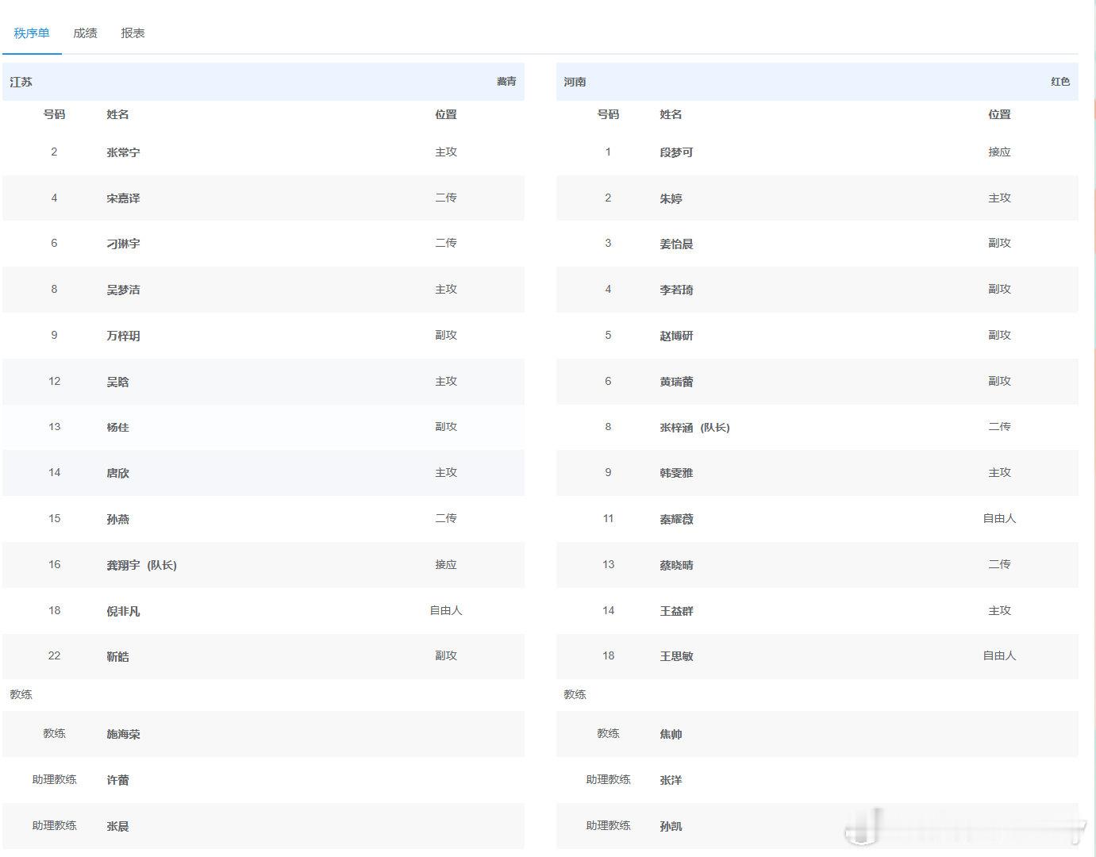Click 姓名 column header in 河南 table

pyautogui.click(x=671, y=114)
